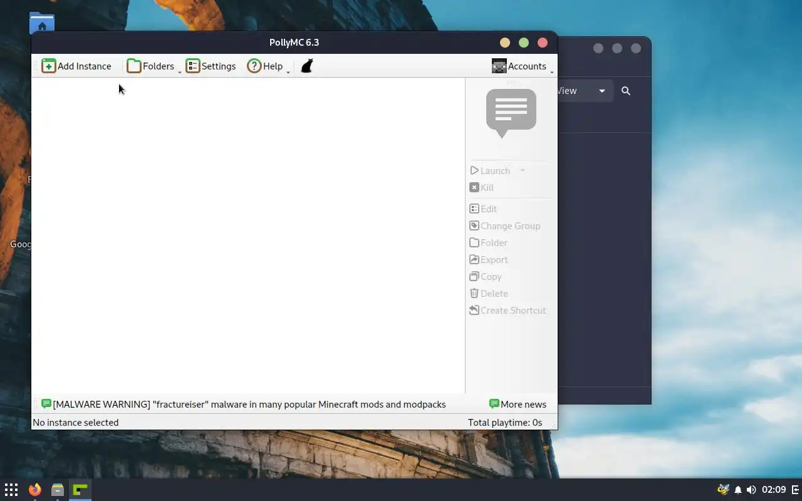Click the No instance selected status text
Image resolution: width=802 pixels, height=501 pixels.
75,422
